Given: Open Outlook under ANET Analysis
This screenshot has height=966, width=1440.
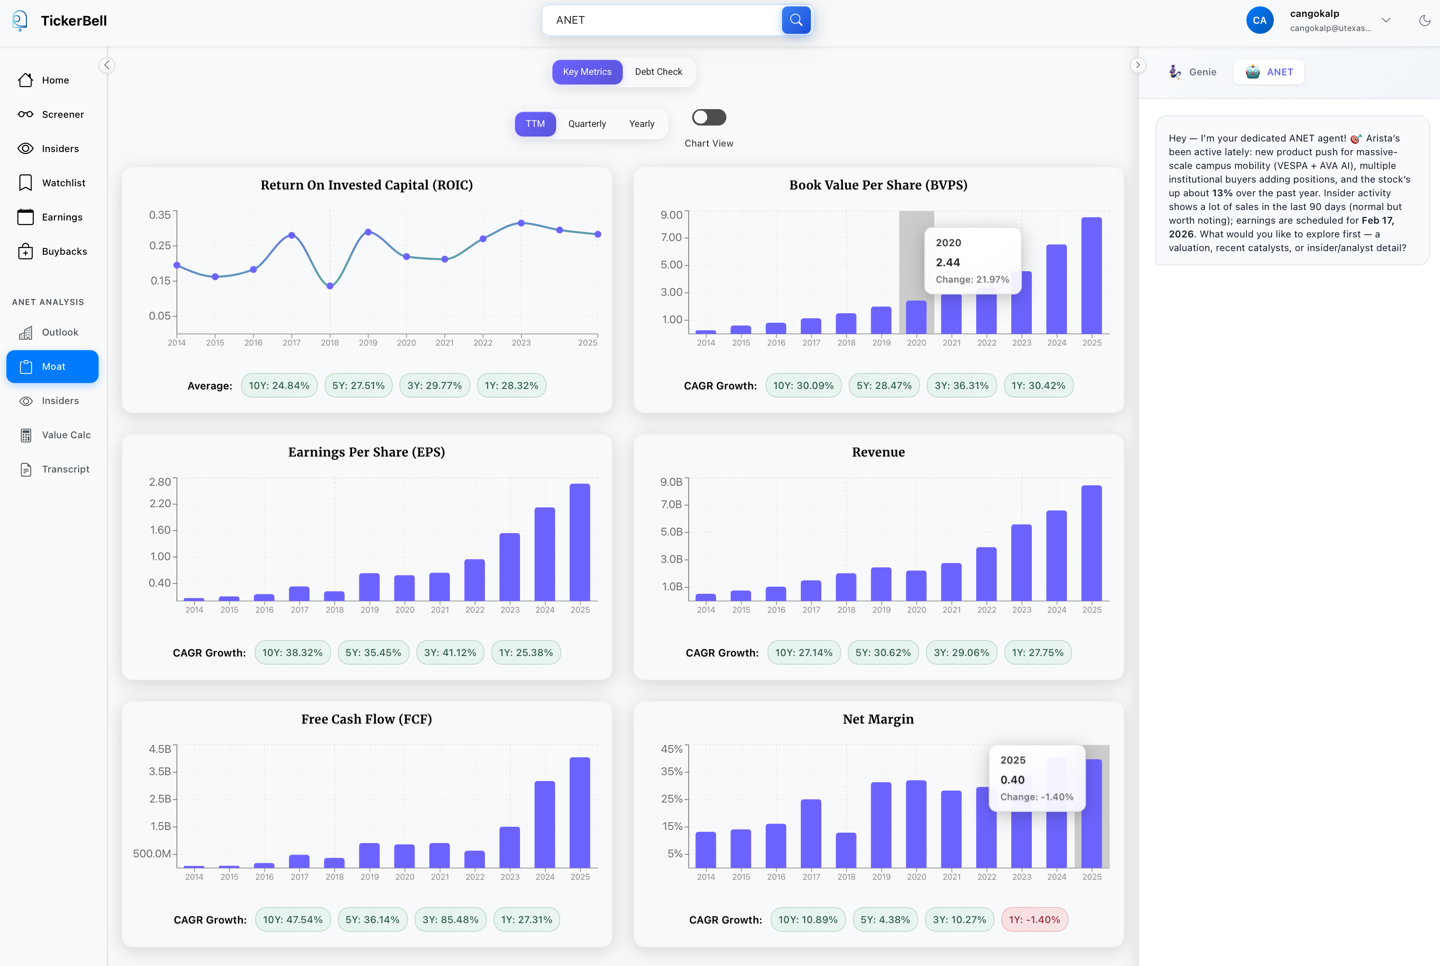Looking at the screenshot, I should pyautogui.click(x=59, y=333).
